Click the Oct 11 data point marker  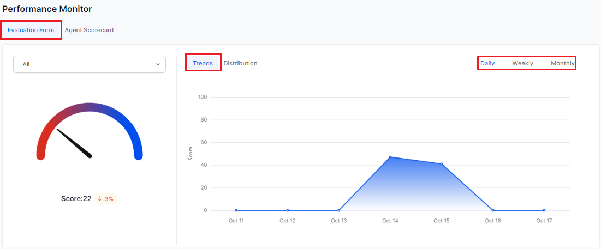tap(236, 210)
